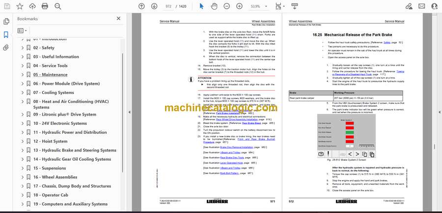This screenshot has width=442, height=213.
Task: Open 19 - Computers and Auxiliary Systems bookmark
Action: pos(70,204)
